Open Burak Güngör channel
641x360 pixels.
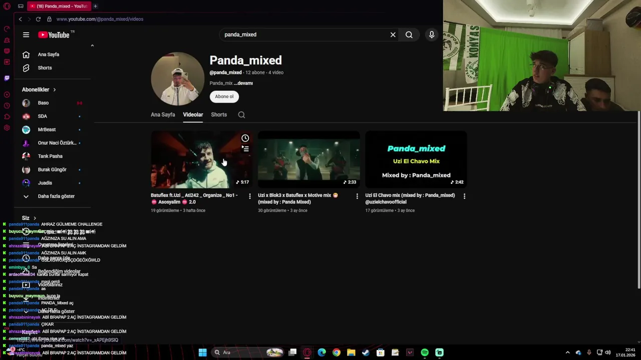click(x=52, y=170)
